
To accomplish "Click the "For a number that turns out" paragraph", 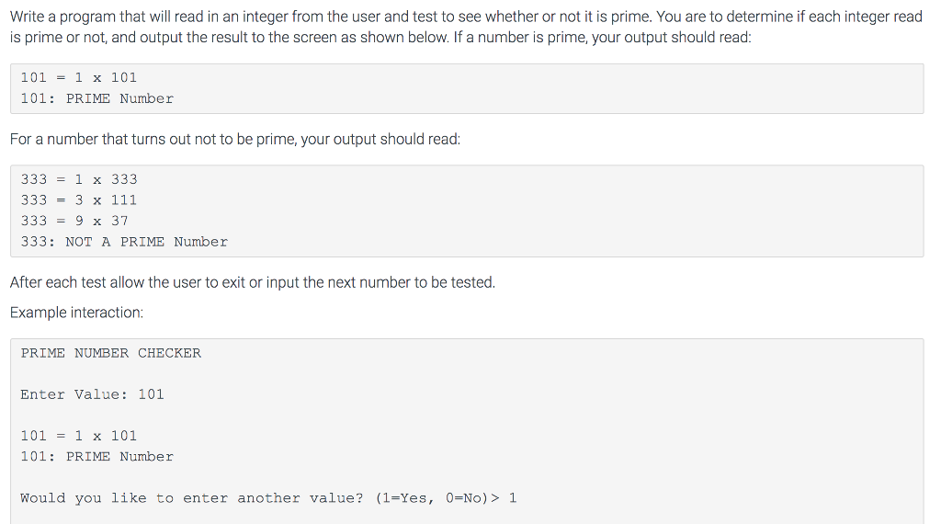I will click(x=235, y=139).
